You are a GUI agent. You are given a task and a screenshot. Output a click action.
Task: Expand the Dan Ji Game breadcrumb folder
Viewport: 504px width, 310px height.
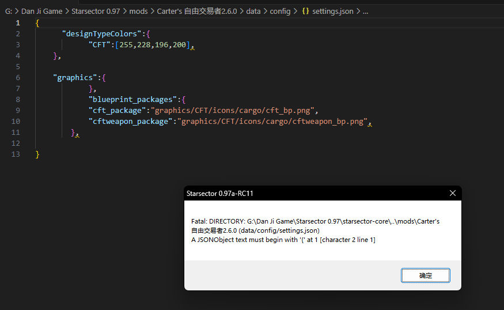click(41, 12)
